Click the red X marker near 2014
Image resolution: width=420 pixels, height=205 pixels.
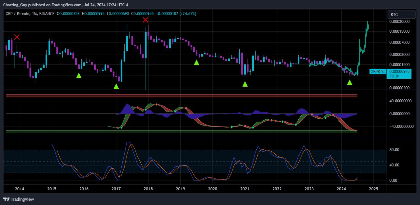pos(17,37)
